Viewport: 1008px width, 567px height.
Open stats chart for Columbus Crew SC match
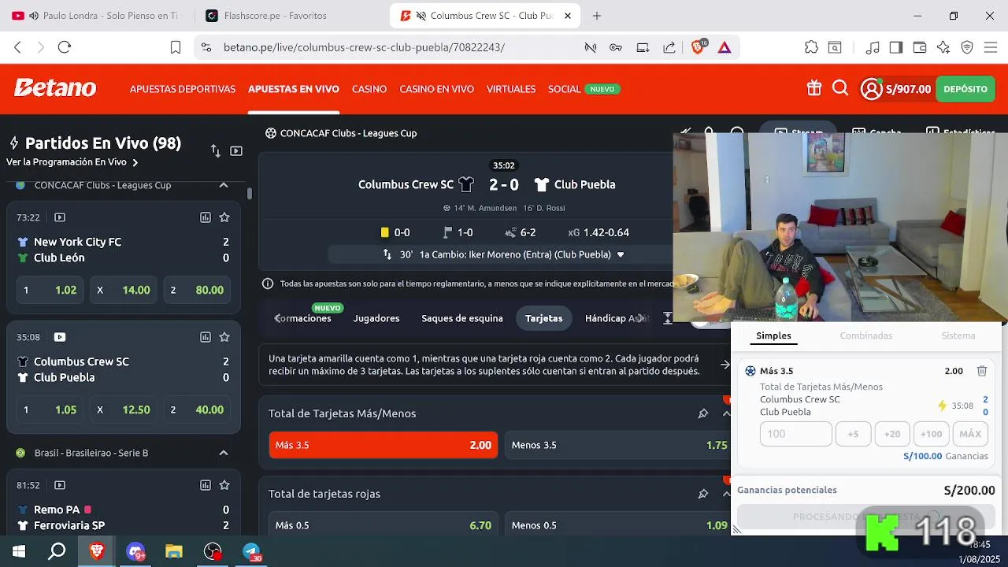pyautogui.click(x=206, y=337)
